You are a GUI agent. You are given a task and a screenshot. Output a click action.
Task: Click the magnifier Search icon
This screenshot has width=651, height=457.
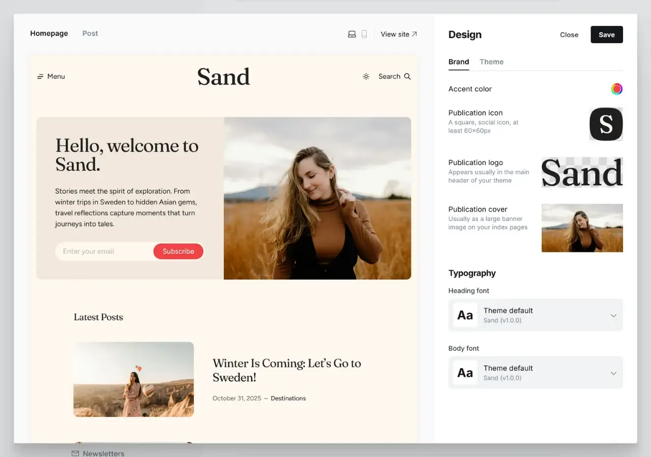point(407,77)
